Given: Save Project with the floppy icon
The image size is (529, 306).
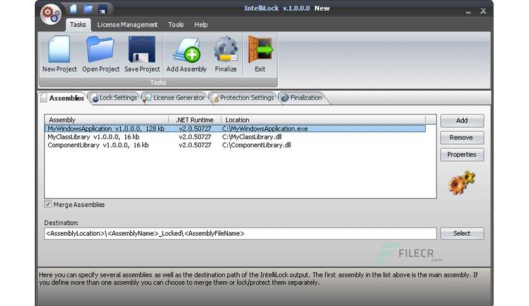Looking at the screenshot, I should coord(142,54).
